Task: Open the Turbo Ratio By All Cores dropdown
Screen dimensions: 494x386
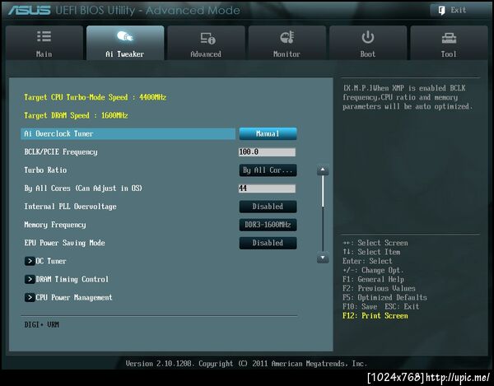Action: (268, 170)
